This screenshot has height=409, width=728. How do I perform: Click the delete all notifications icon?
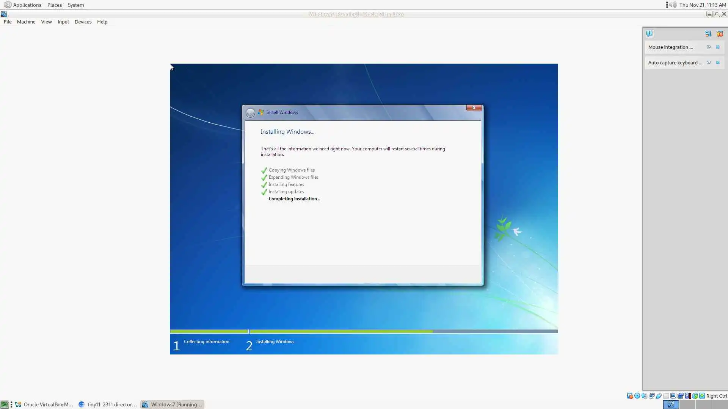click(x=720, y=34)
